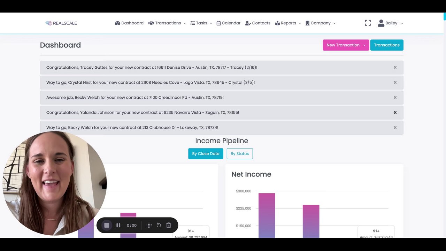Select the By Close Date view
Screen dimensions: 446x251
pyautogui.click(x=206, y=154)
